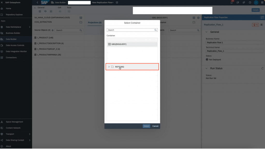
Task: Open the Tools toolbar group icon
Action: click(x=69, y=11)
